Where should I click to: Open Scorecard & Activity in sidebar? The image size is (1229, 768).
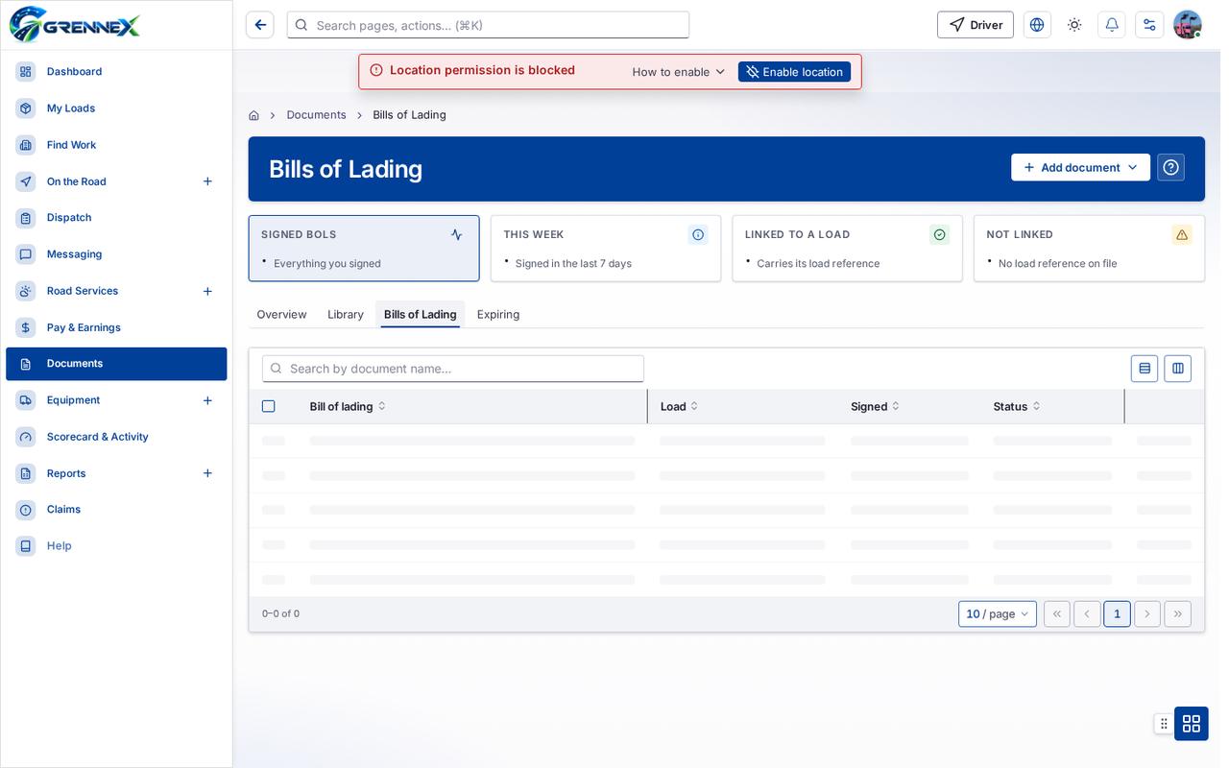coord(116,437)
